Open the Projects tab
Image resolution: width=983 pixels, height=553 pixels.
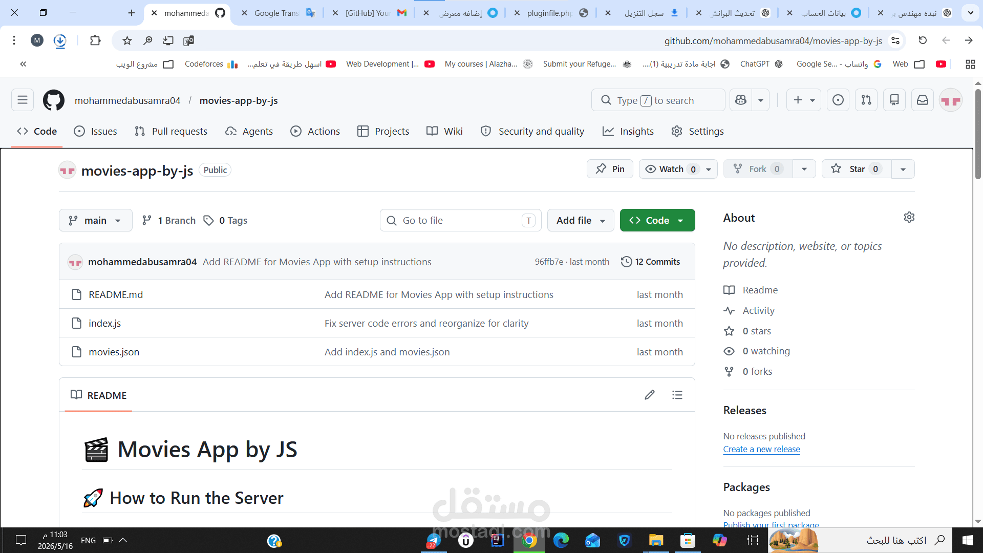383,131
